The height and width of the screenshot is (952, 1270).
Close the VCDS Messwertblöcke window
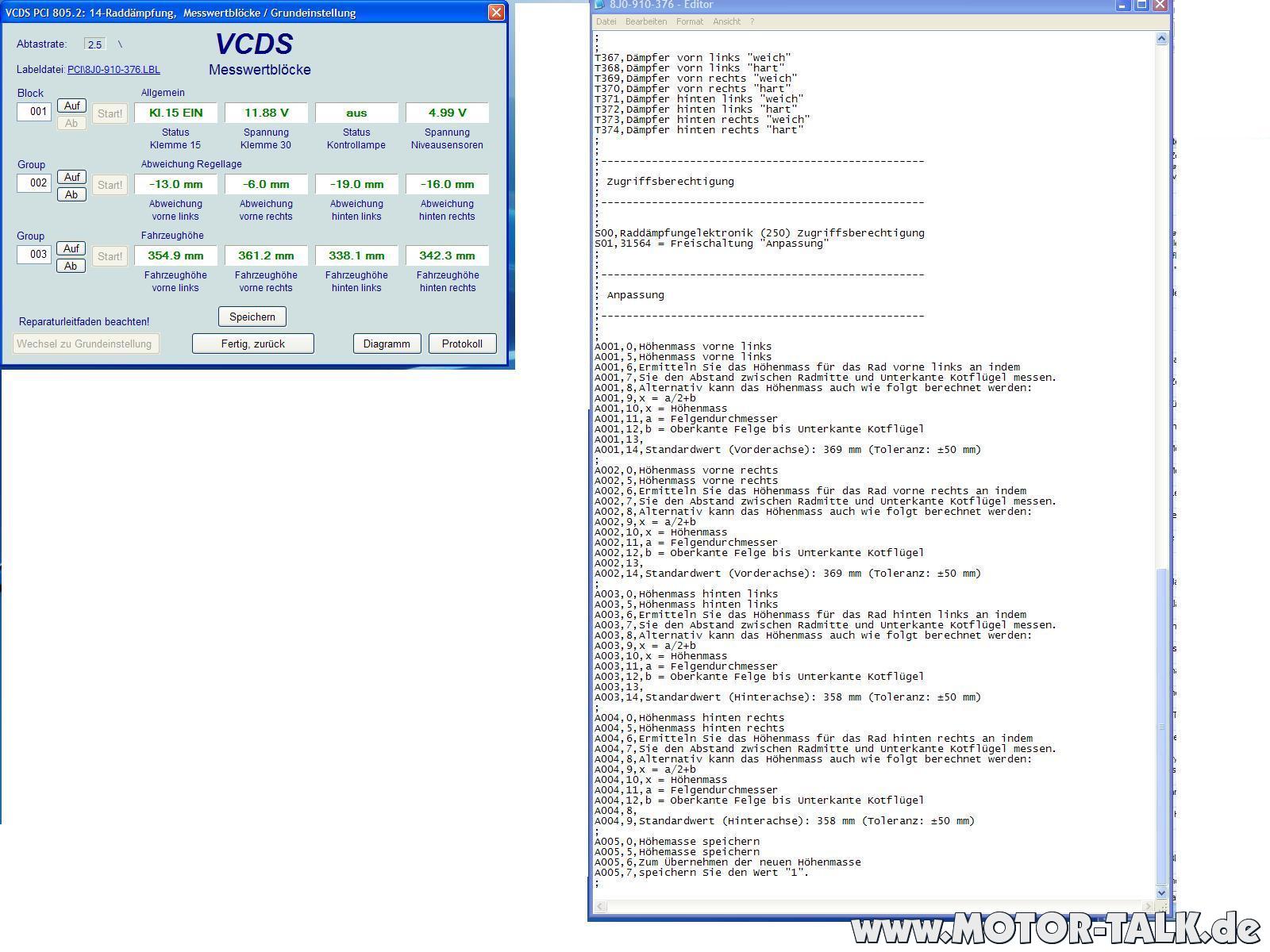tap(496, 12)
